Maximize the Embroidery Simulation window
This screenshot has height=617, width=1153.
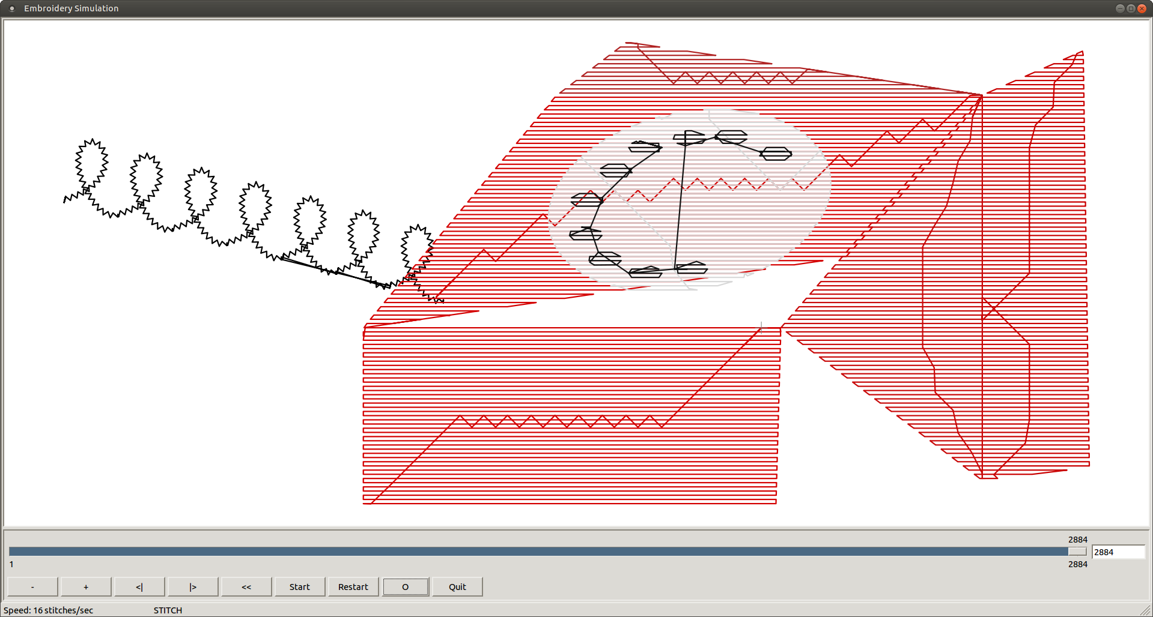click(1131, 8)
